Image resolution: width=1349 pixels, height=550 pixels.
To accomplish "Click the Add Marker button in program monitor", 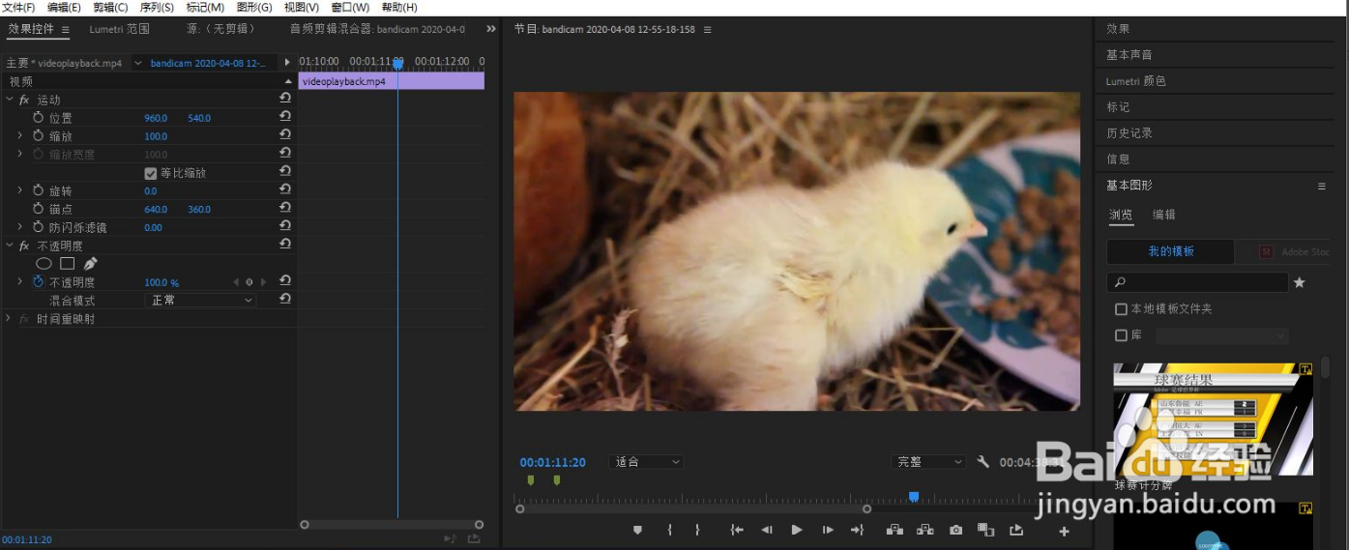I will click(x=637, y=530).
